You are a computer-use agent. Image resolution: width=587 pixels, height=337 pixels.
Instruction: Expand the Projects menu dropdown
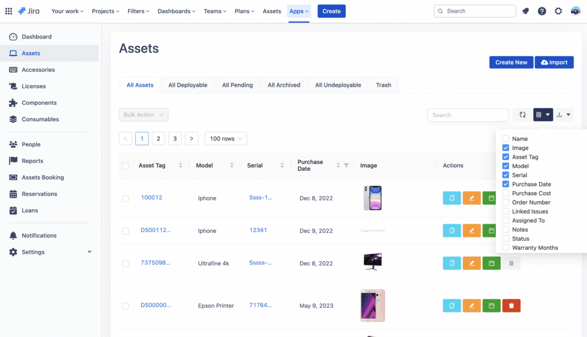[x=105, y=10]
